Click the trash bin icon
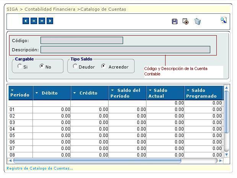Screen dimensions: 237x178 tap(197, 21)
